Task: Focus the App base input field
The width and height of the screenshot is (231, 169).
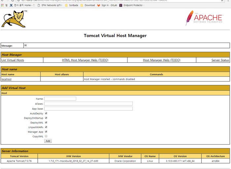Action: click(88, 109)
